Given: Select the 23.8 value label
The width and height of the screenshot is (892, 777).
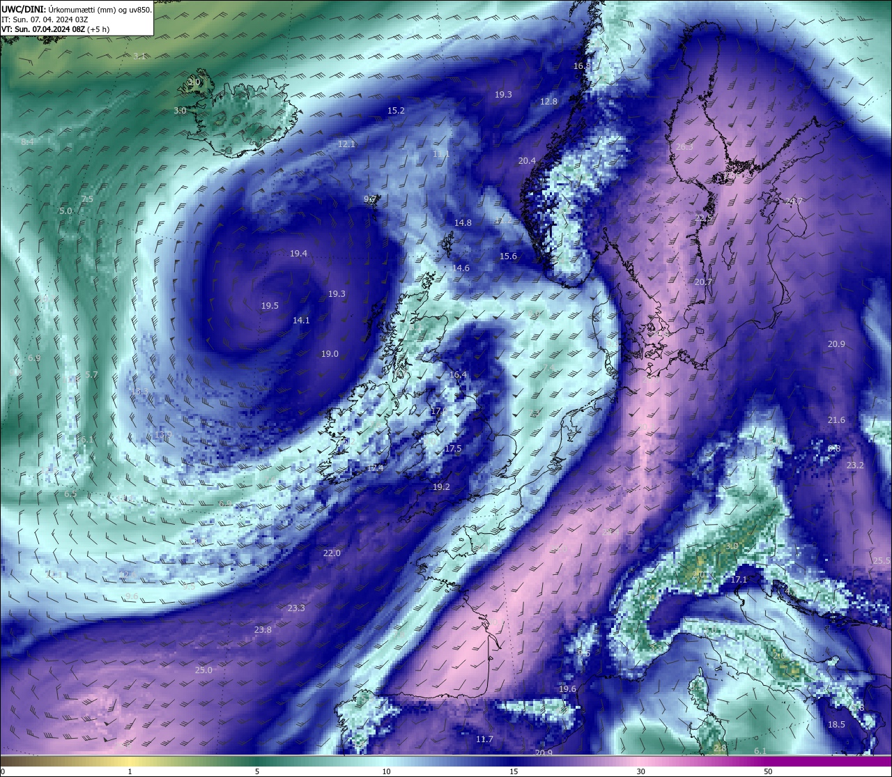Looking at the screenshot, I should [263, 630].
